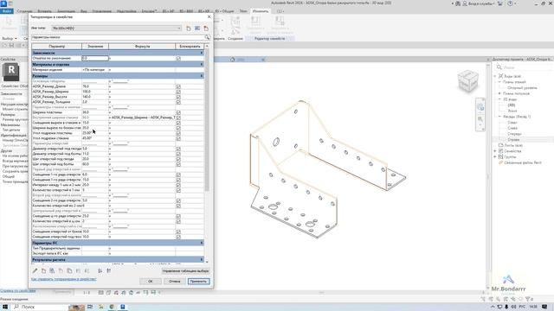Open the how to manage family types link
Screen dimensions: 554x311
point(63,279)
